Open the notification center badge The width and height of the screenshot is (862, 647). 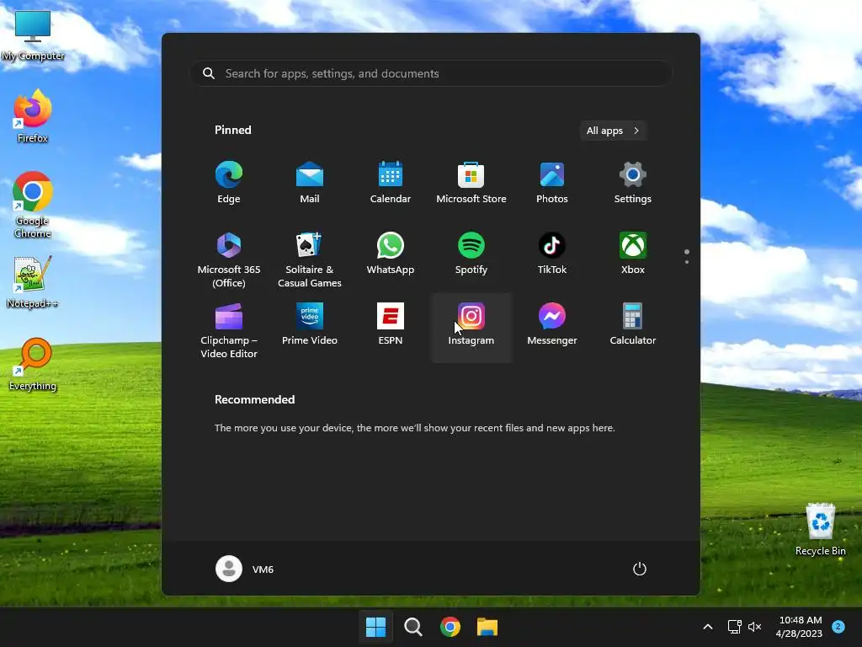tap(838, 626)
